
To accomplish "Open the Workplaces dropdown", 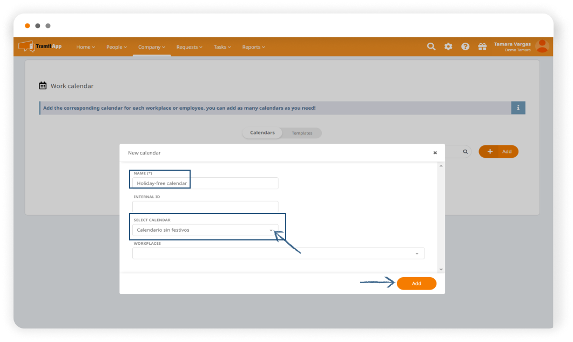I will coord(416,253).
